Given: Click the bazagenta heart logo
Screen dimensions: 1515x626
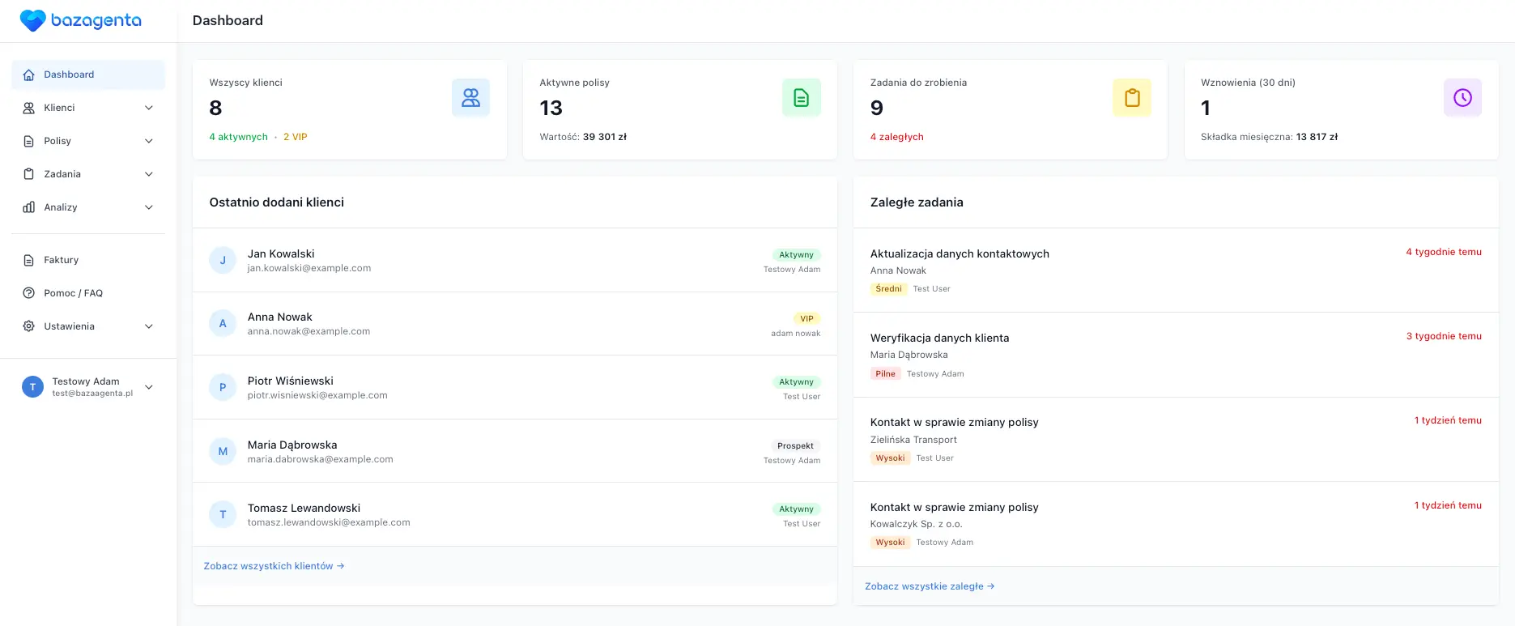Looking at the screenshot, I should tap(32, 21).
